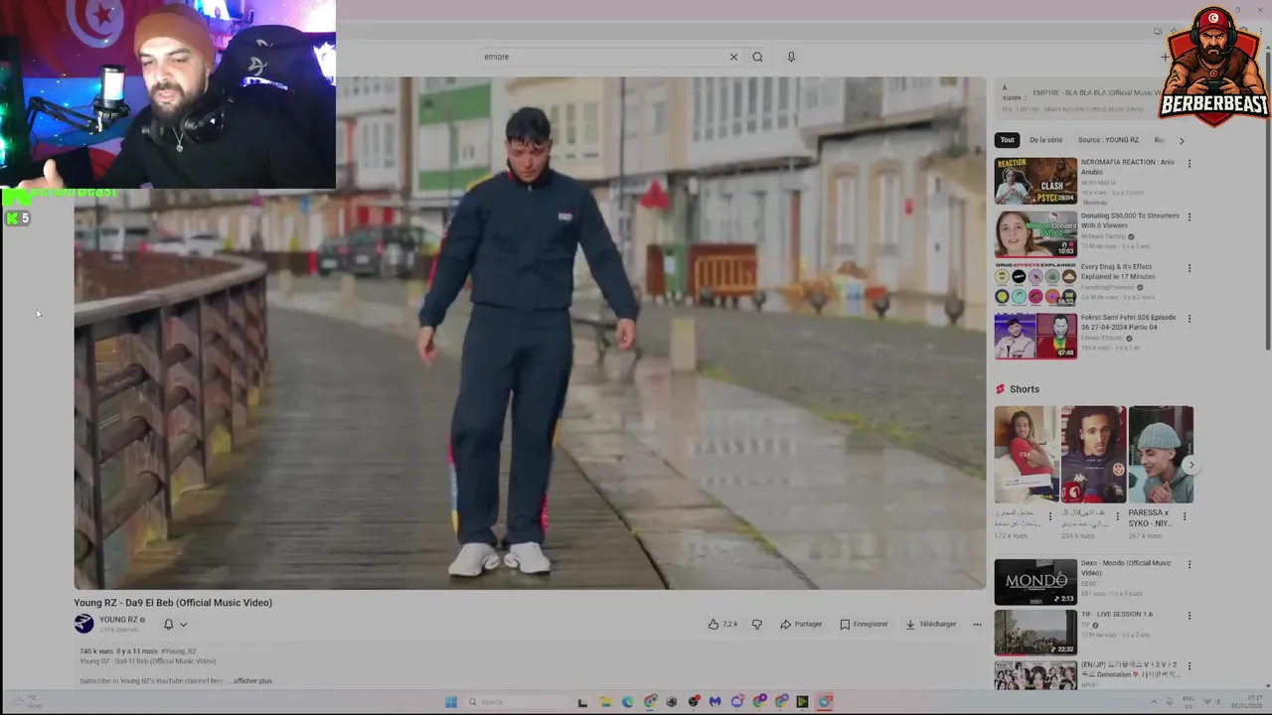
Task: Open options menu for the Donating $50,000 video
Action: point(1189,216)
